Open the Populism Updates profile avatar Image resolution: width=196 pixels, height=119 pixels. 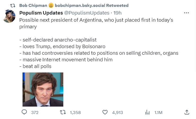click(8, 16)
